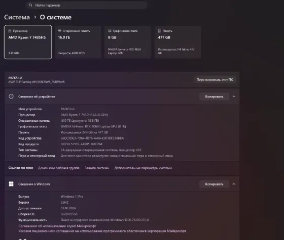This screenshot has width=284, height=240.
Task: Select the 16,0 ГБ RAM card
Action: [x=78, y=42]
